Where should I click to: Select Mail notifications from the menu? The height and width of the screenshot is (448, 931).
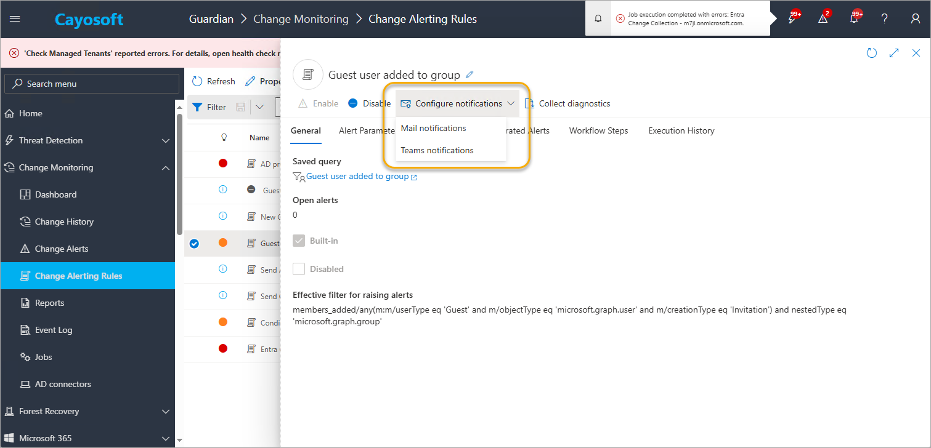433,128
